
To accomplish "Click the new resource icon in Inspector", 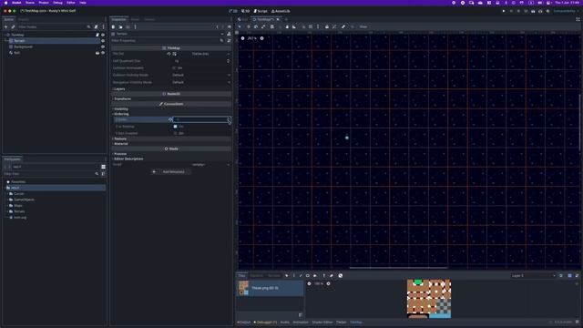I will (x=113, y=26).
